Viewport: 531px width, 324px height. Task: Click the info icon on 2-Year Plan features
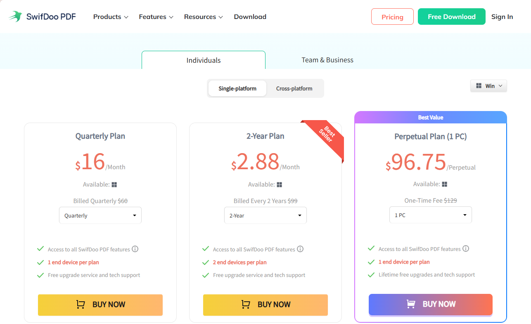(x=300, y=249)
